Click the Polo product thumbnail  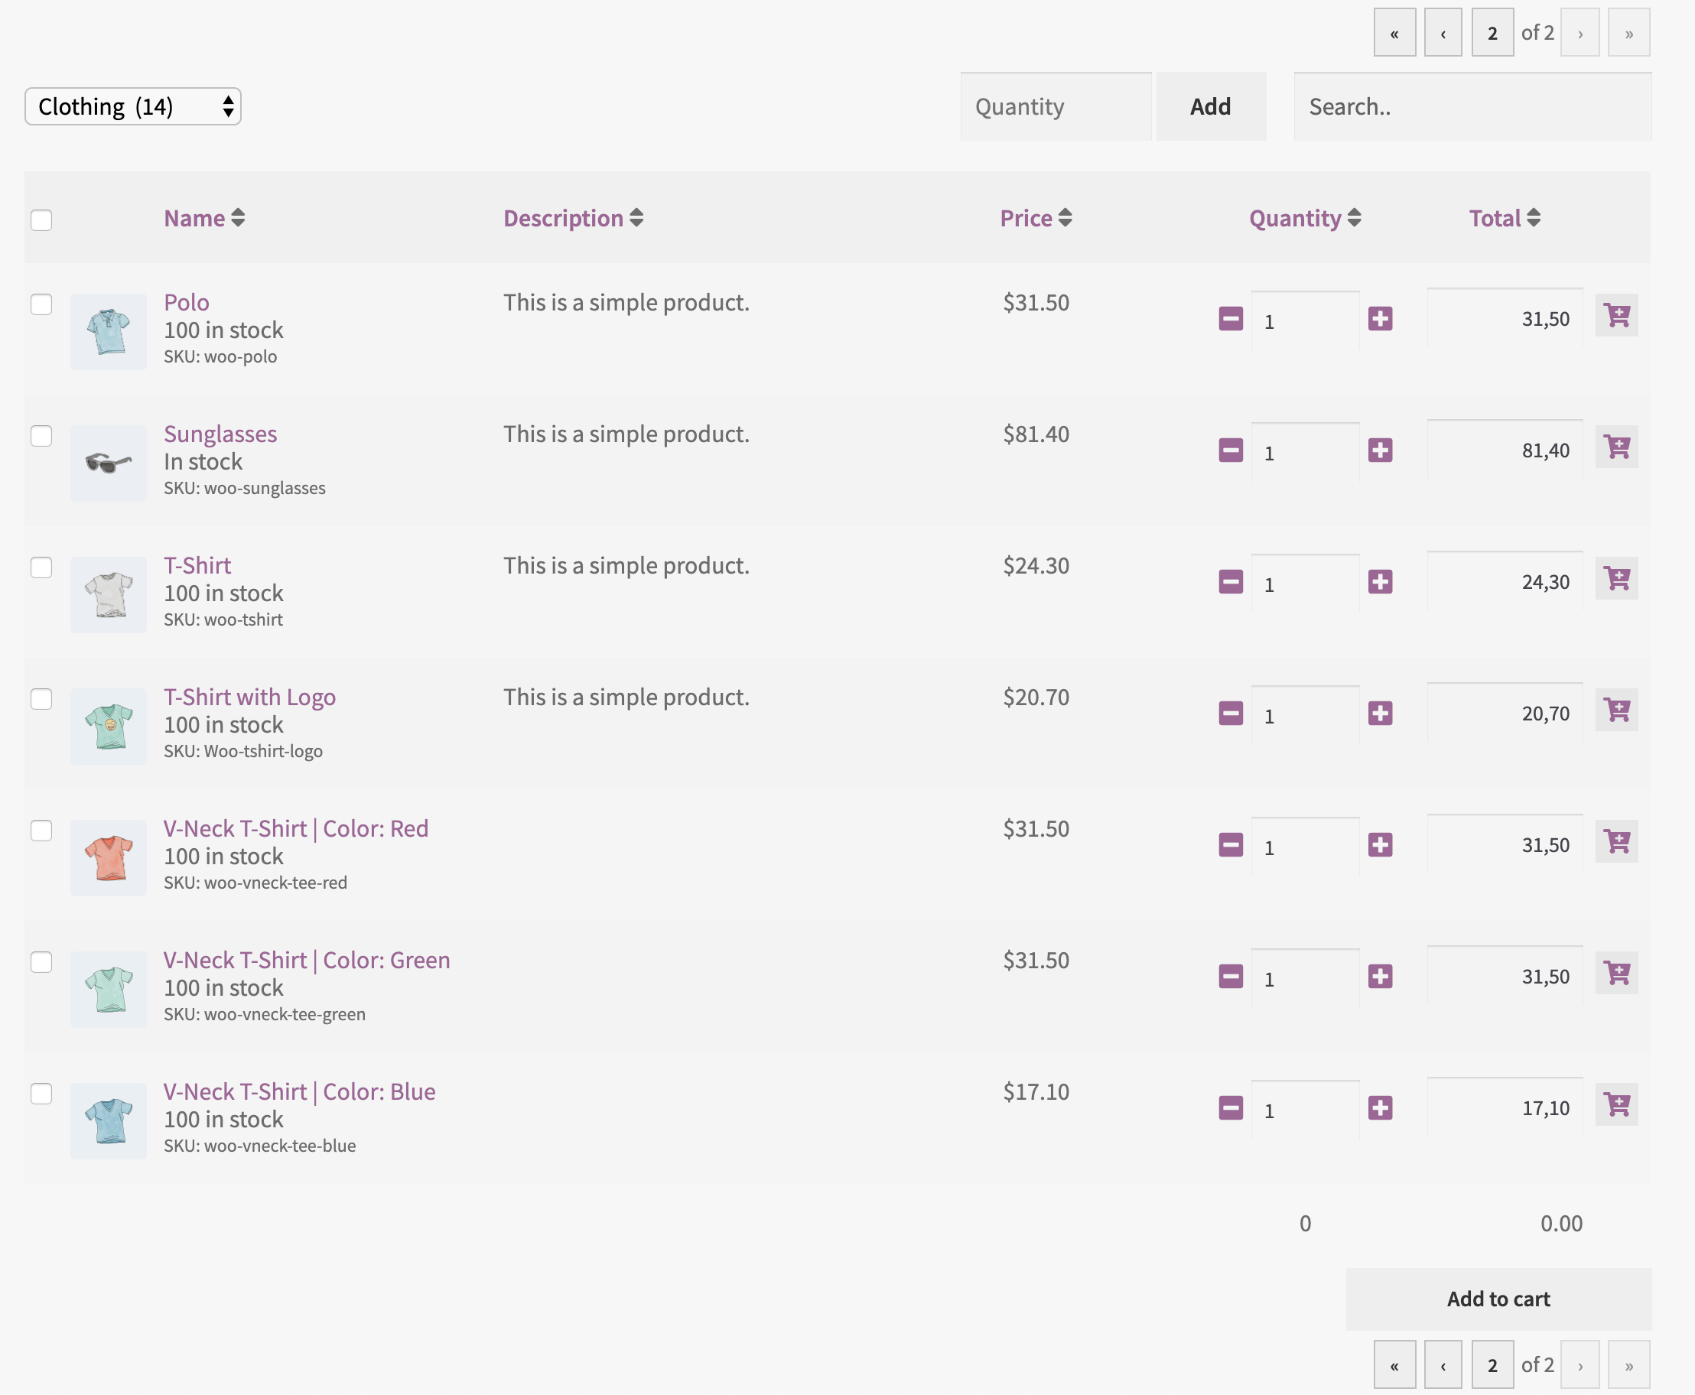click(109, 332)
